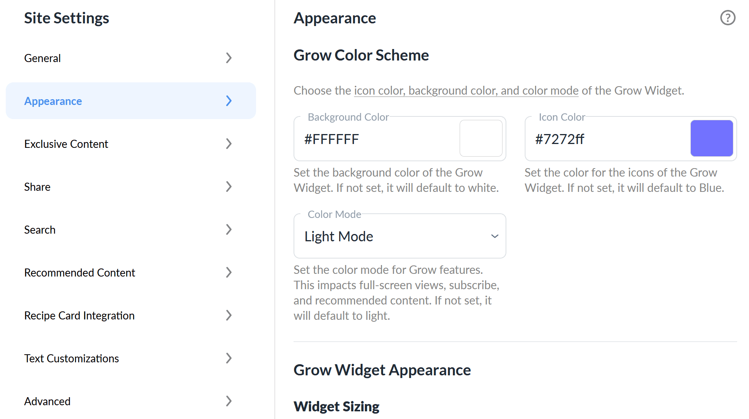Image resolution: width=749 pixels, height=419 pixels.
Task: Click the purple Icon Color swatch
Action: pyautogui.click(x=711, y=138)
